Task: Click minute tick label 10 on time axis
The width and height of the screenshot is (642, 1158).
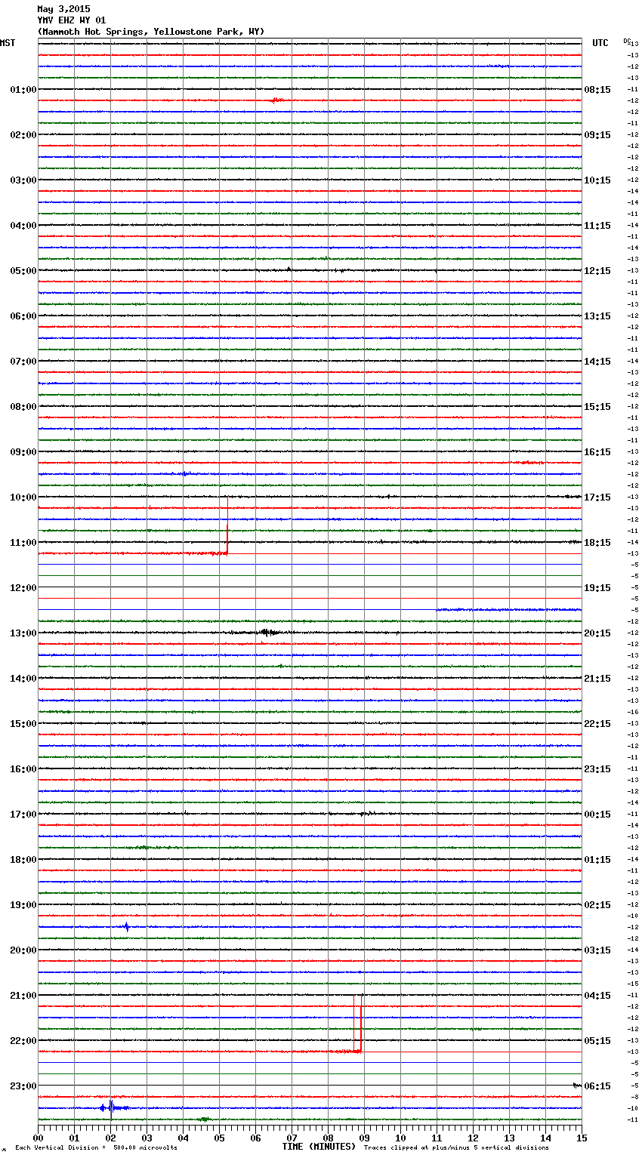Action: (x=400, y=1138)
